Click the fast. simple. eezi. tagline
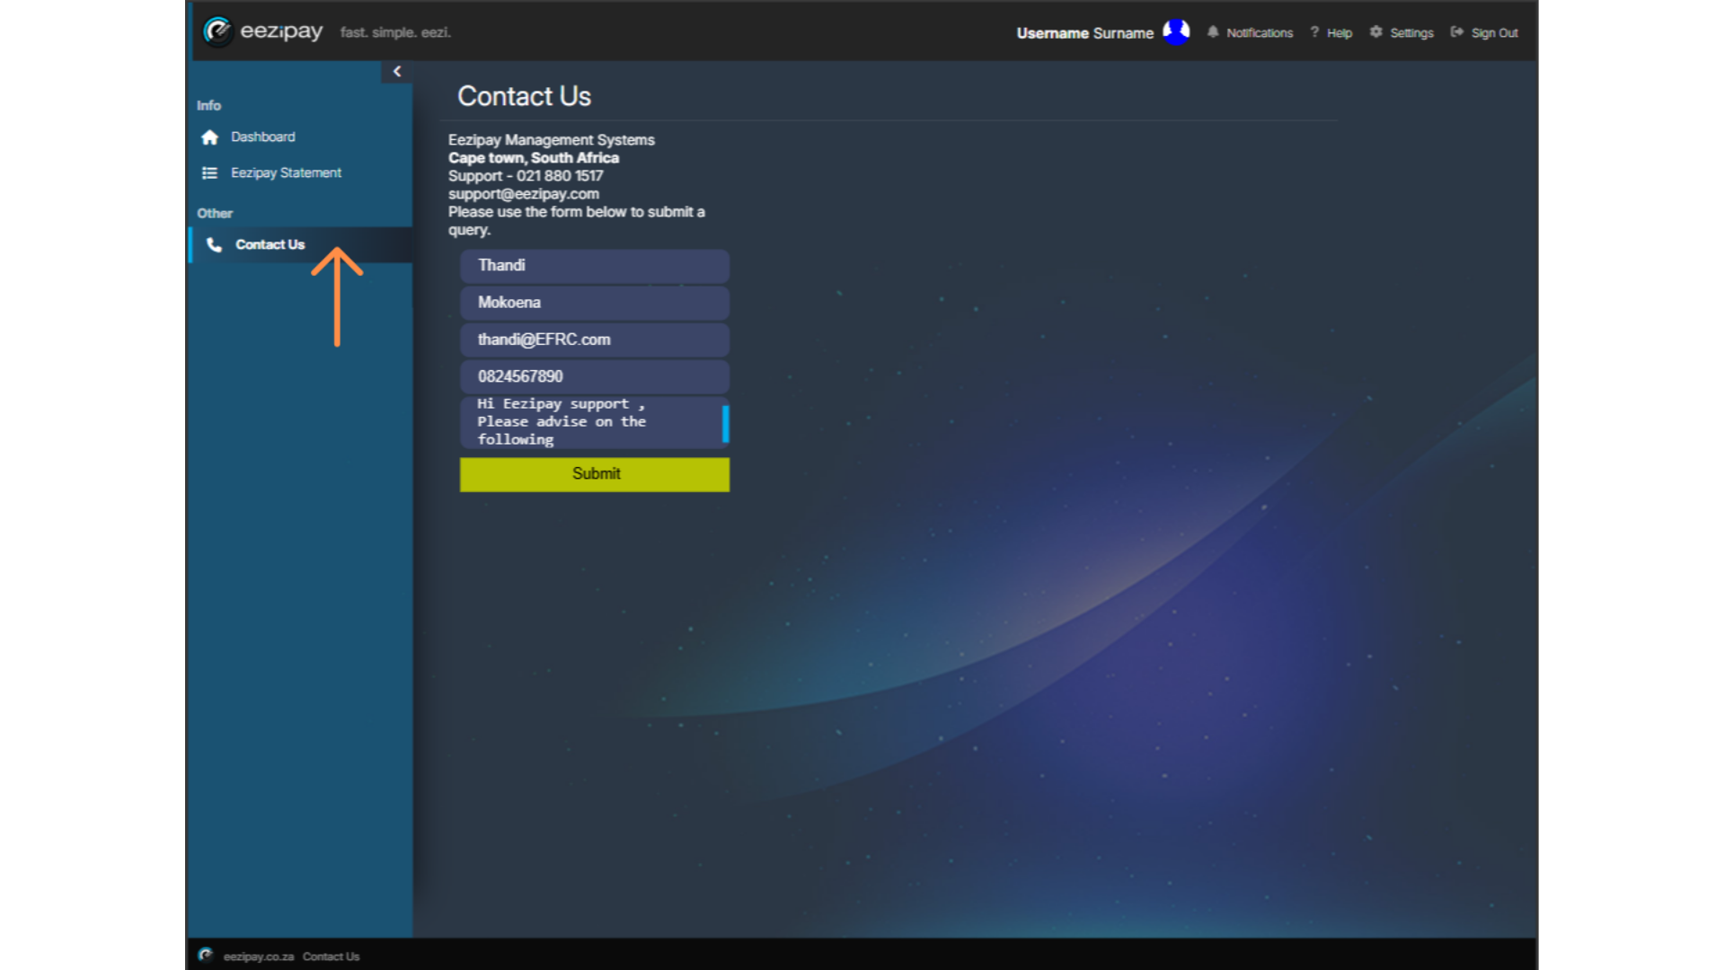1725x970 pixels. tap(395, 32)
